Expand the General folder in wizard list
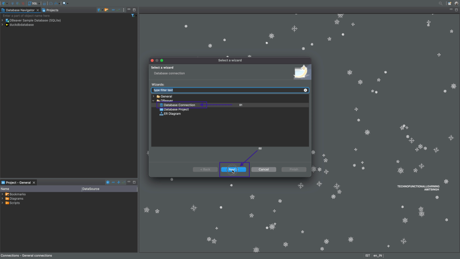The width and height of the screenshot is (460, 259). 153,97
